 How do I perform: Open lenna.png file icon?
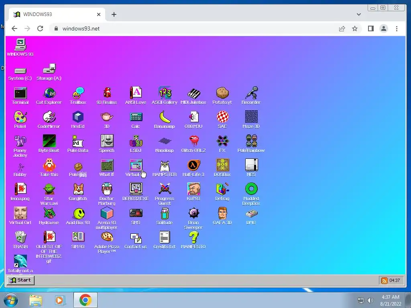coord(20,189)
